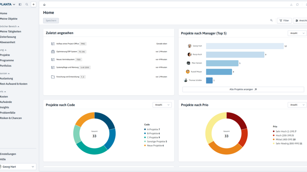The height and width of the screenshot is (172, 307).
Task: Open Insights
Action: [5, 107]
